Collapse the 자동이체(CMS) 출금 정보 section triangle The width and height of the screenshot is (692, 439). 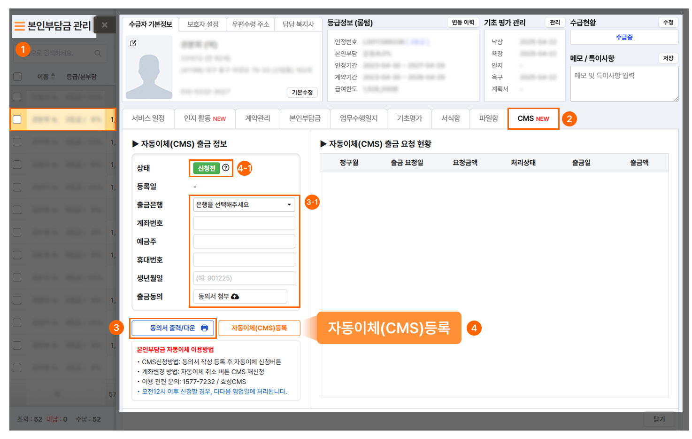[x=135, y=144]
